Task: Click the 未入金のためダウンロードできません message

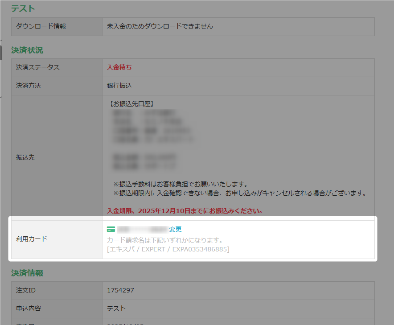Action: [x=160, y=26]
